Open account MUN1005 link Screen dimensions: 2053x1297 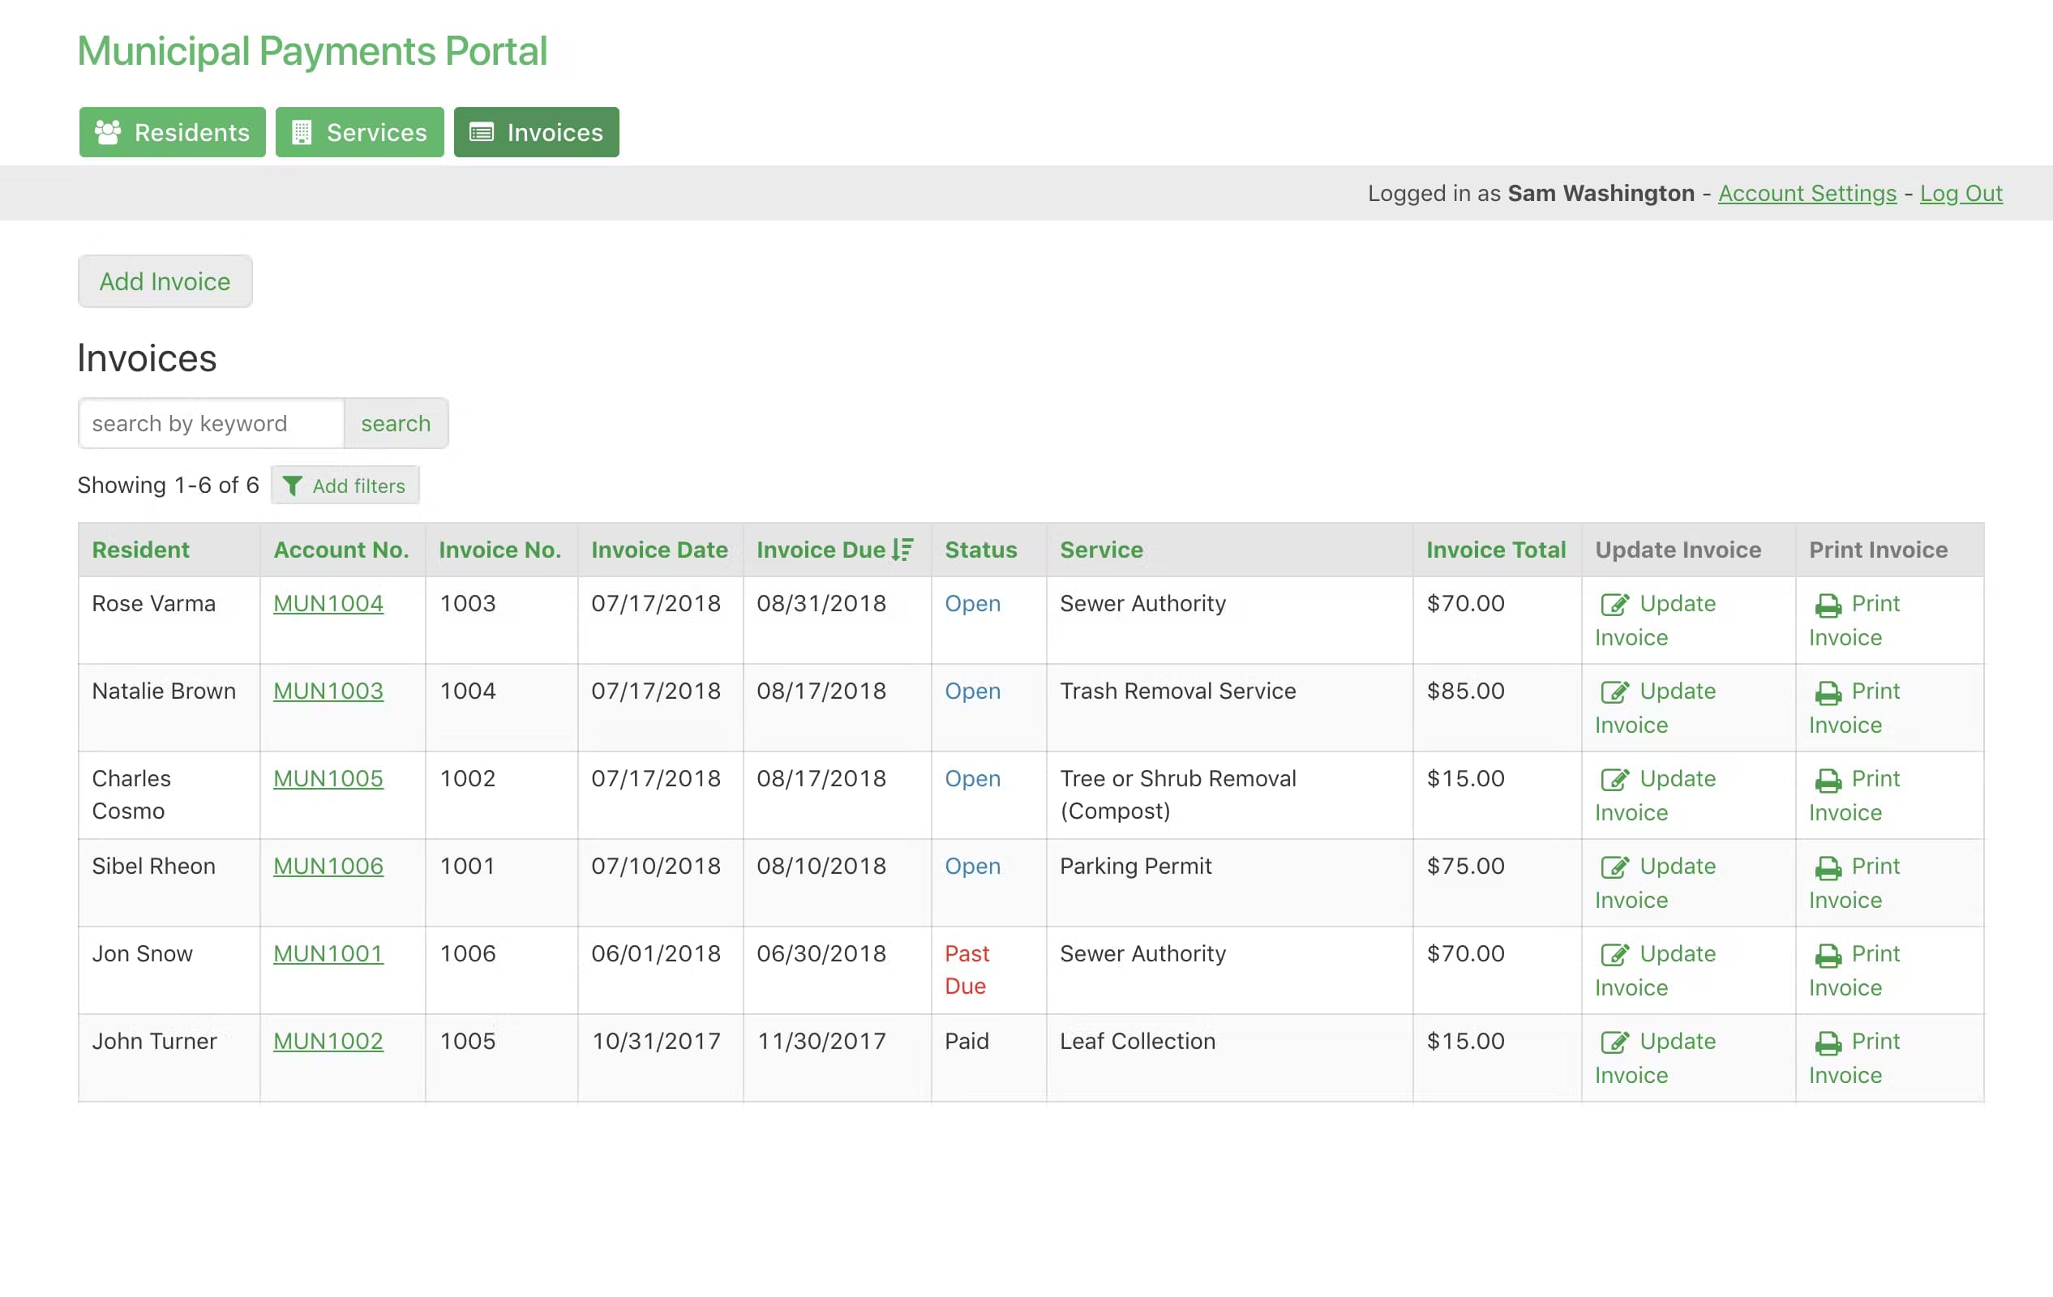click(x=328, y=778)
